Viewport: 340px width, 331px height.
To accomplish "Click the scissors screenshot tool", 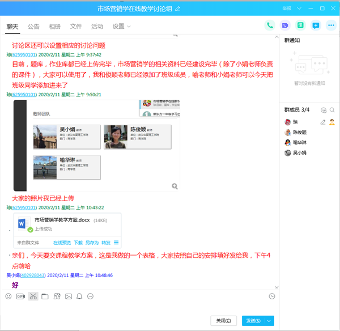I will (33, 296).
